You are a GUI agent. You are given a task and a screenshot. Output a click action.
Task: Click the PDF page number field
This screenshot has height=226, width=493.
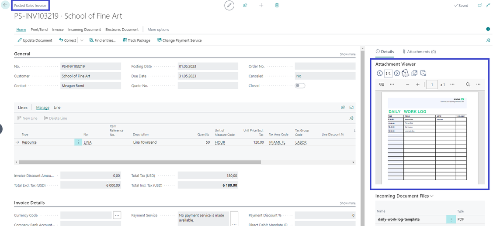432,84
